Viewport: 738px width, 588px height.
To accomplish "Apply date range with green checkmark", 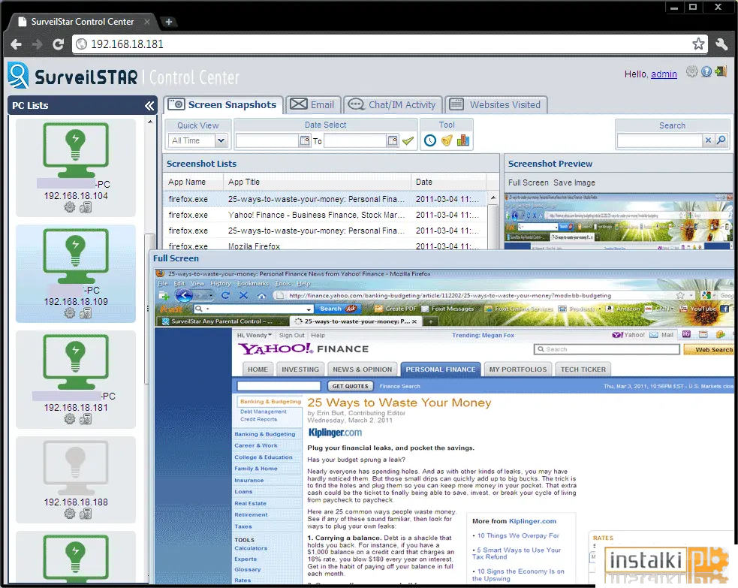I will (408, 140).
